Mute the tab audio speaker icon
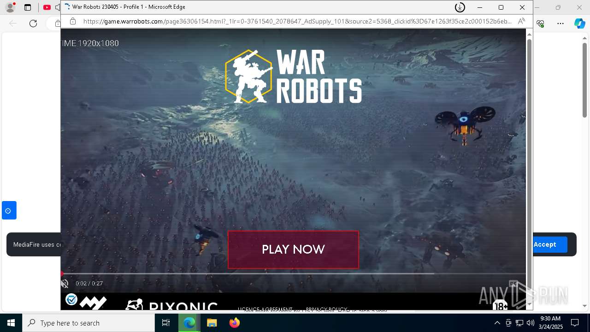Screen dimensions: 590x332 click(58, 7)
